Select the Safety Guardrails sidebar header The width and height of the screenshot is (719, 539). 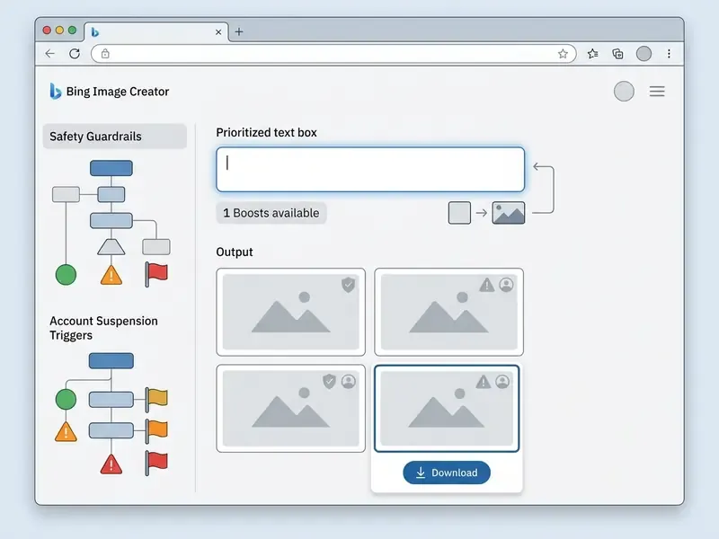(115, 137)
